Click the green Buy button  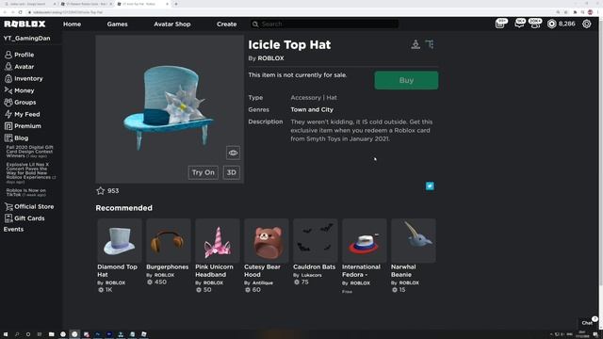[406, 80]
